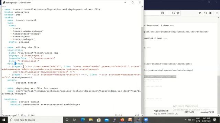220x123 pixels.
Task: Launch Microsoft Edge from the taskbar
Action: click(x=83, y=120)
